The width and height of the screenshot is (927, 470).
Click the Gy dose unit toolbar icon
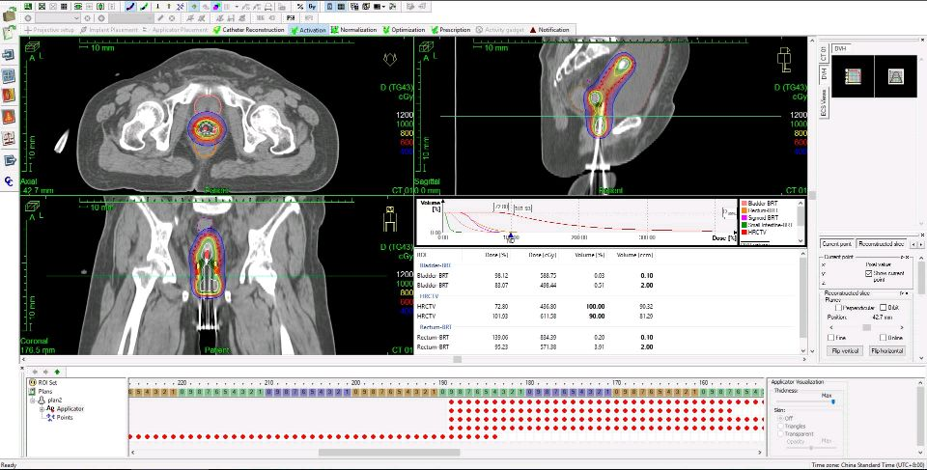click(x=313, y=6)
